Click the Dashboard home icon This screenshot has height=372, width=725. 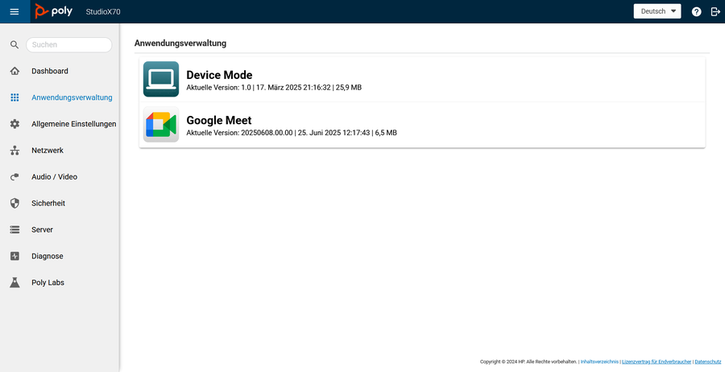click(14, 71)
